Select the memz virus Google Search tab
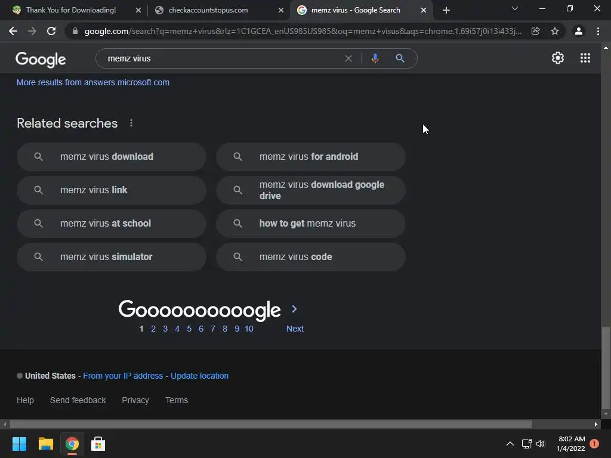 tap(356, 10)
